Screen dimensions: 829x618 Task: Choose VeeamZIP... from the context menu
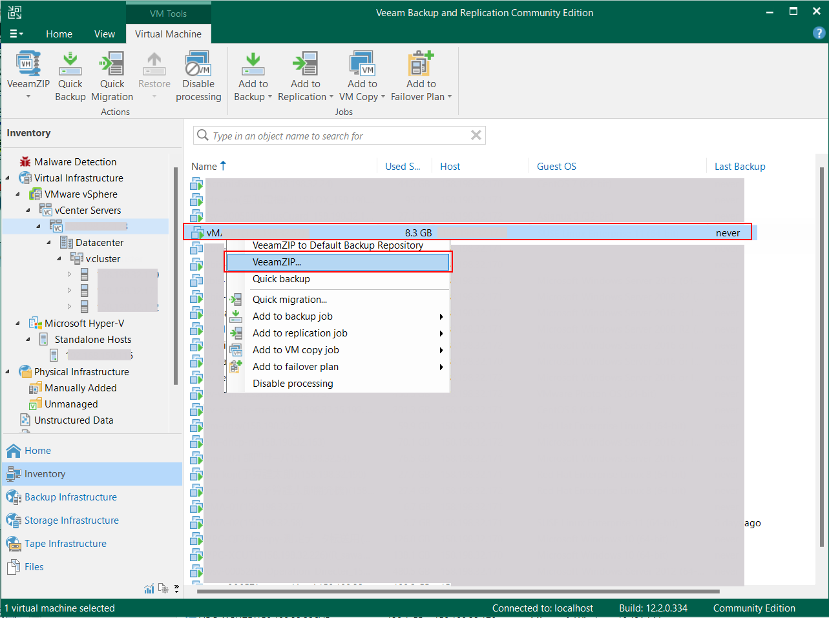(338, 262)
